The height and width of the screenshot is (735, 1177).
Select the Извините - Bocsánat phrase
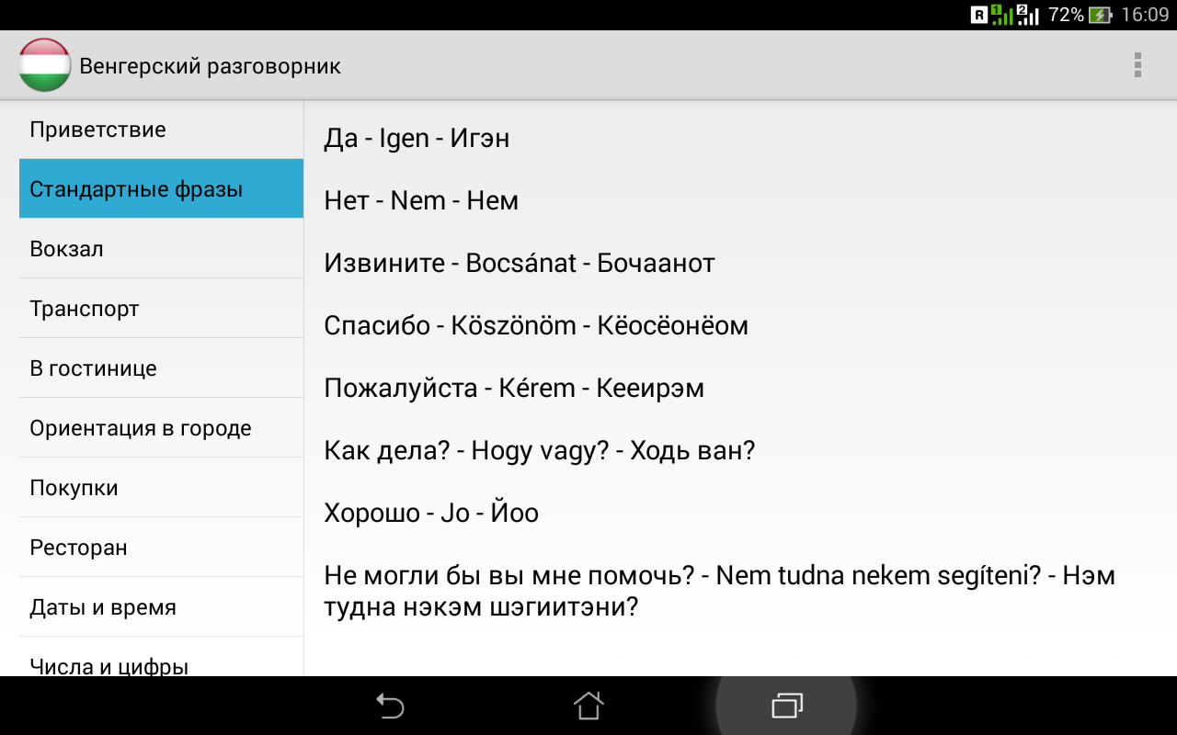[x=520, y=264]
